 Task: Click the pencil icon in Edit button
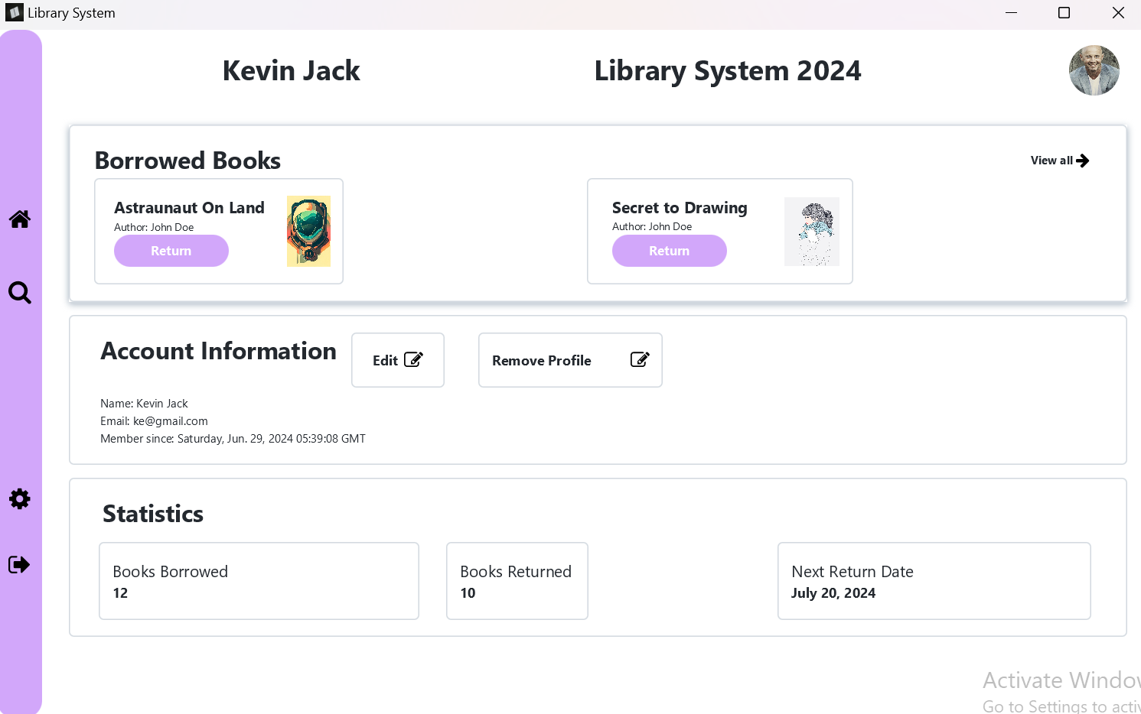413,359
